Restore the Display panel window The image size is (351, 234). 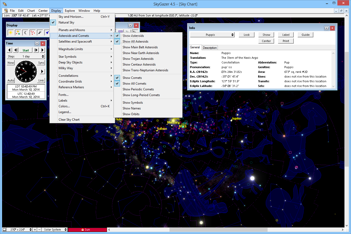pos(130,25)
